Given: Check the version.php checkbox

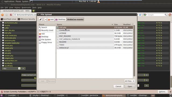Looking at the screenshot, I should point(3,56).
